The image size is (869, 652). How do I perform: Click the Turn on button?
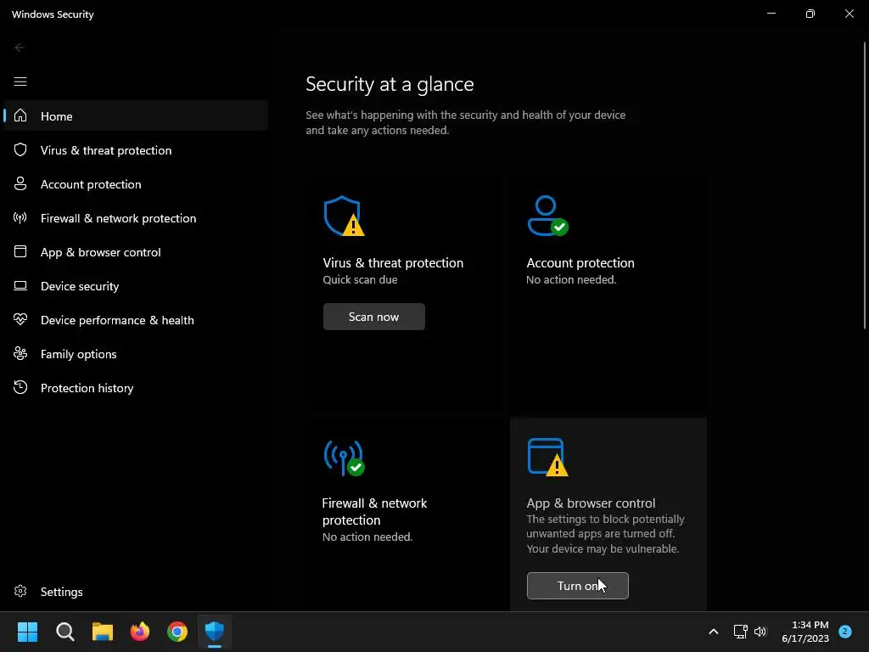[577, 586]
